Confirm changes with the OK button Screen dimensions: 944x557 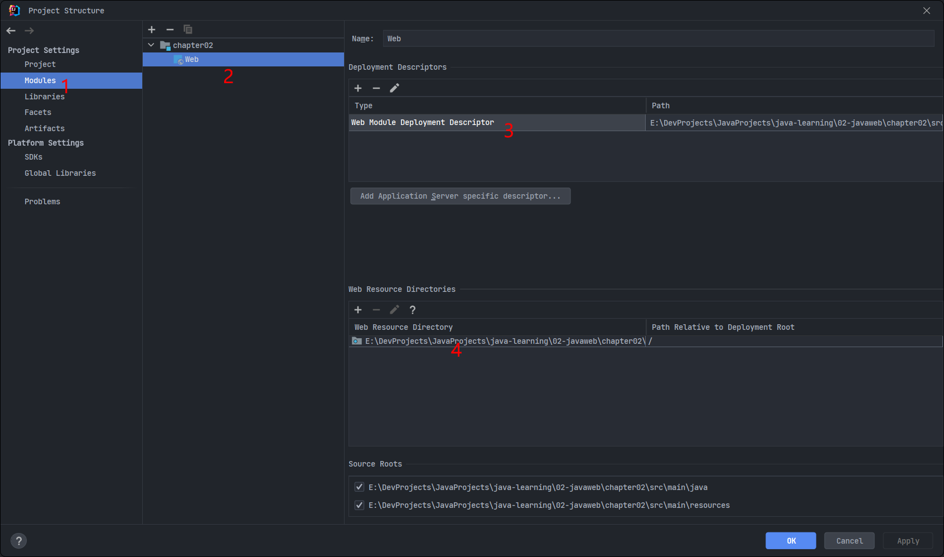(791, 540)
